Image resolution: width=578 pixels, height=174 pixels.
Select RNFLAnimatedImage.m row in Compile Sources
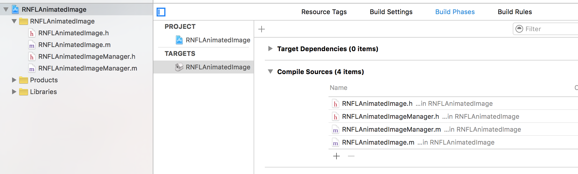(378, 143)
